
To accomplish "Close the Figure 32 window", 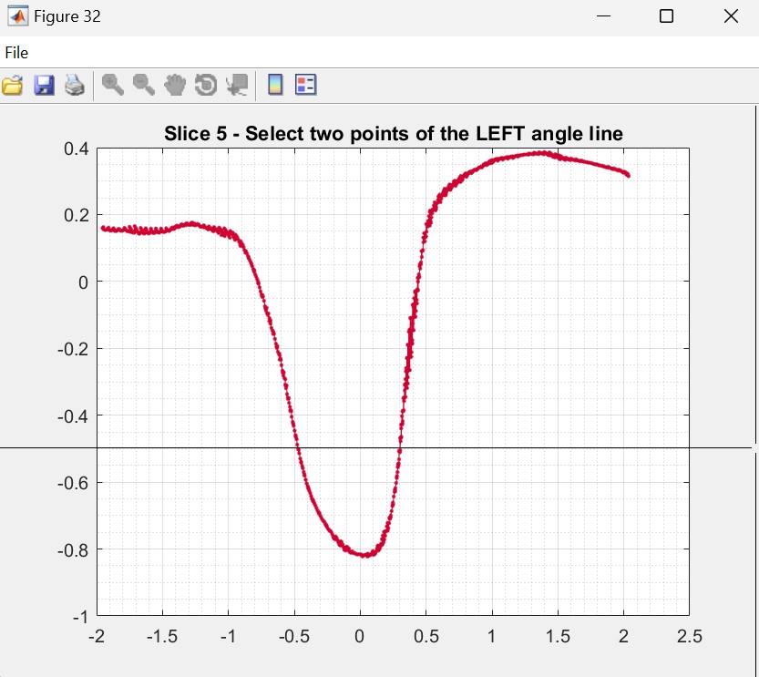I will (730, 16).
